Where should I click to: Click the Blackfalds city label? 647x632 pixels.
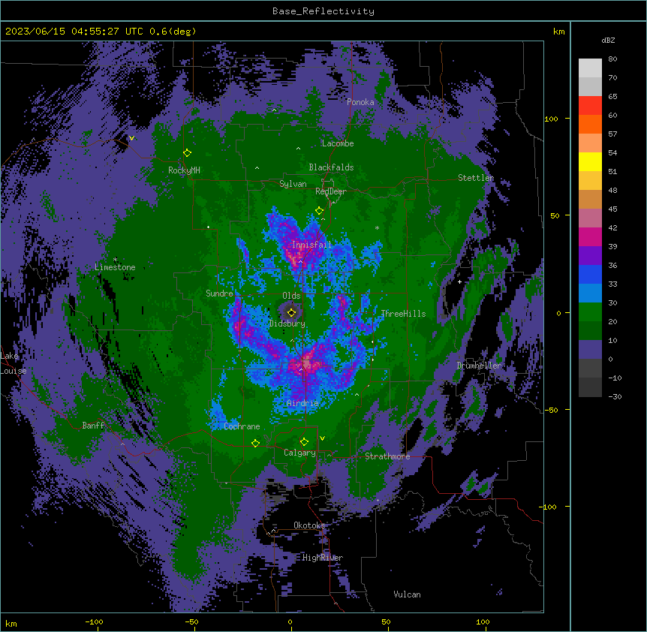[x=331, y=167]
